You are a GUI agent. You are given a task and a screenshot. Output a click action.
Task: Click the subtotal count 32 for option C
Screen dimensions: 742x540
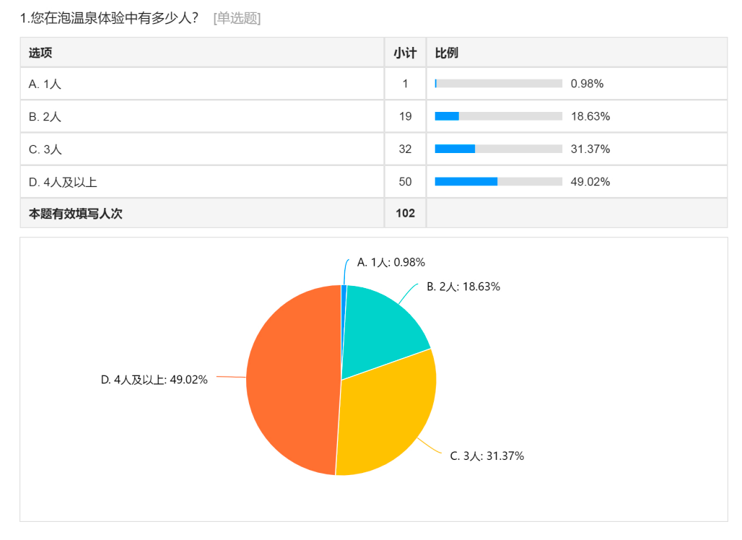click(405, 149)
